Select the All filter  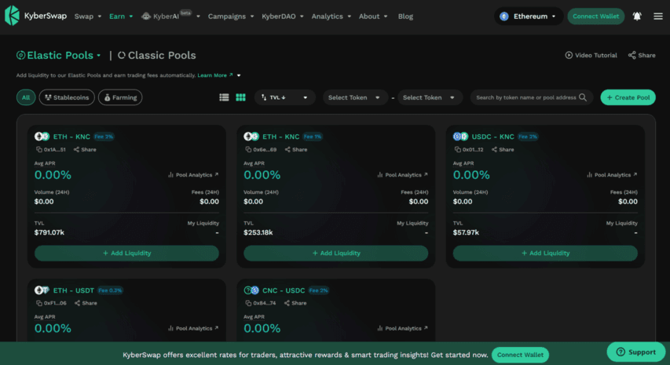tap(26, 97)
